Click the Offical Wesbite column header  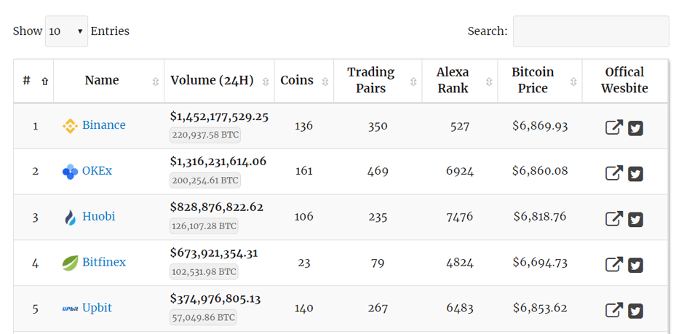click(x=624, y=80)
